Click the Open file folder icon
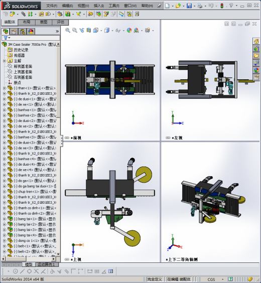Screen dimensions: 261x283 pyautogui.click(x=178, y=6)
